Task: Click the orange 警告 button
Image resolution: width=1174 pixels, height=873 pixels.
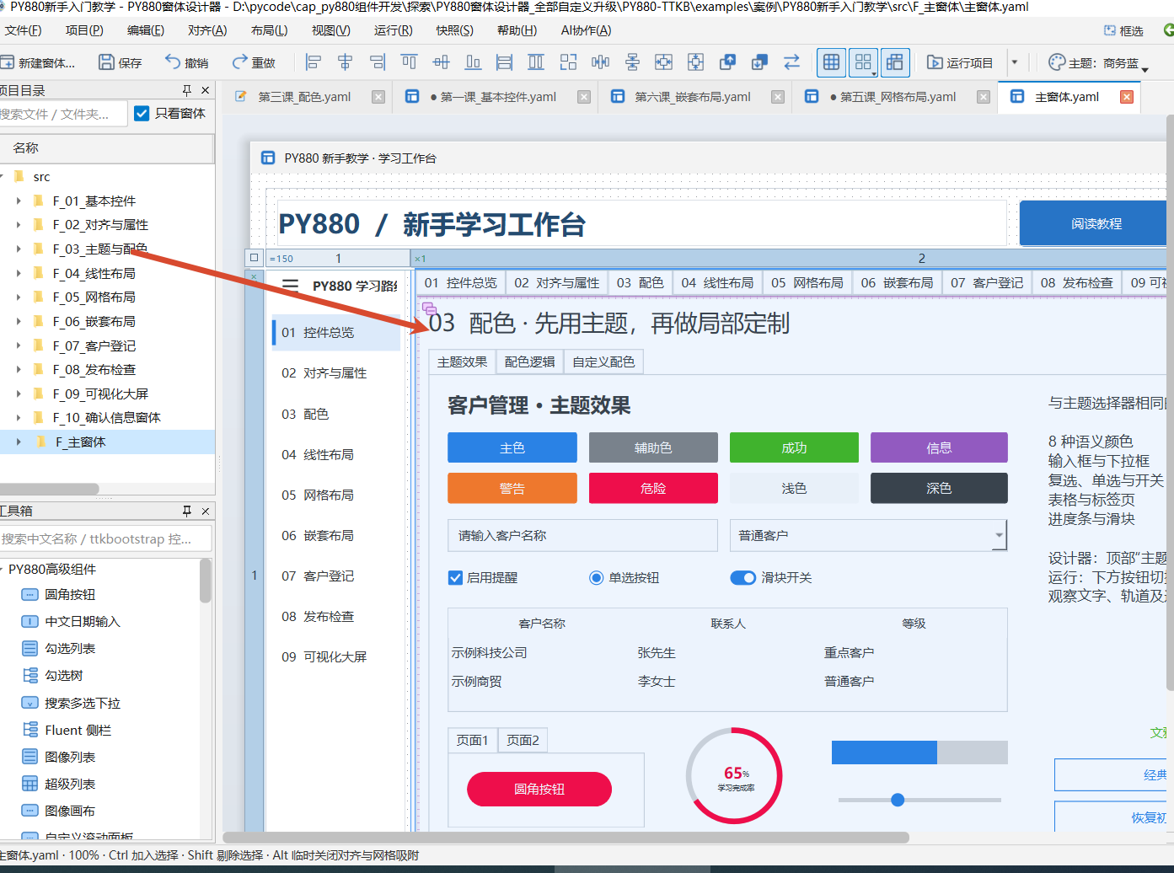Action: (x=512, y=489)
